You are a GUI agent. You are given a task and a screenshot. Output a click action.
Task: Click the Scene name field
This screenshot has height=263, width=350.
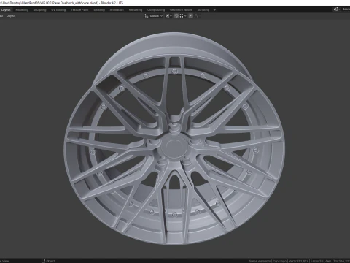coord(346,9)
